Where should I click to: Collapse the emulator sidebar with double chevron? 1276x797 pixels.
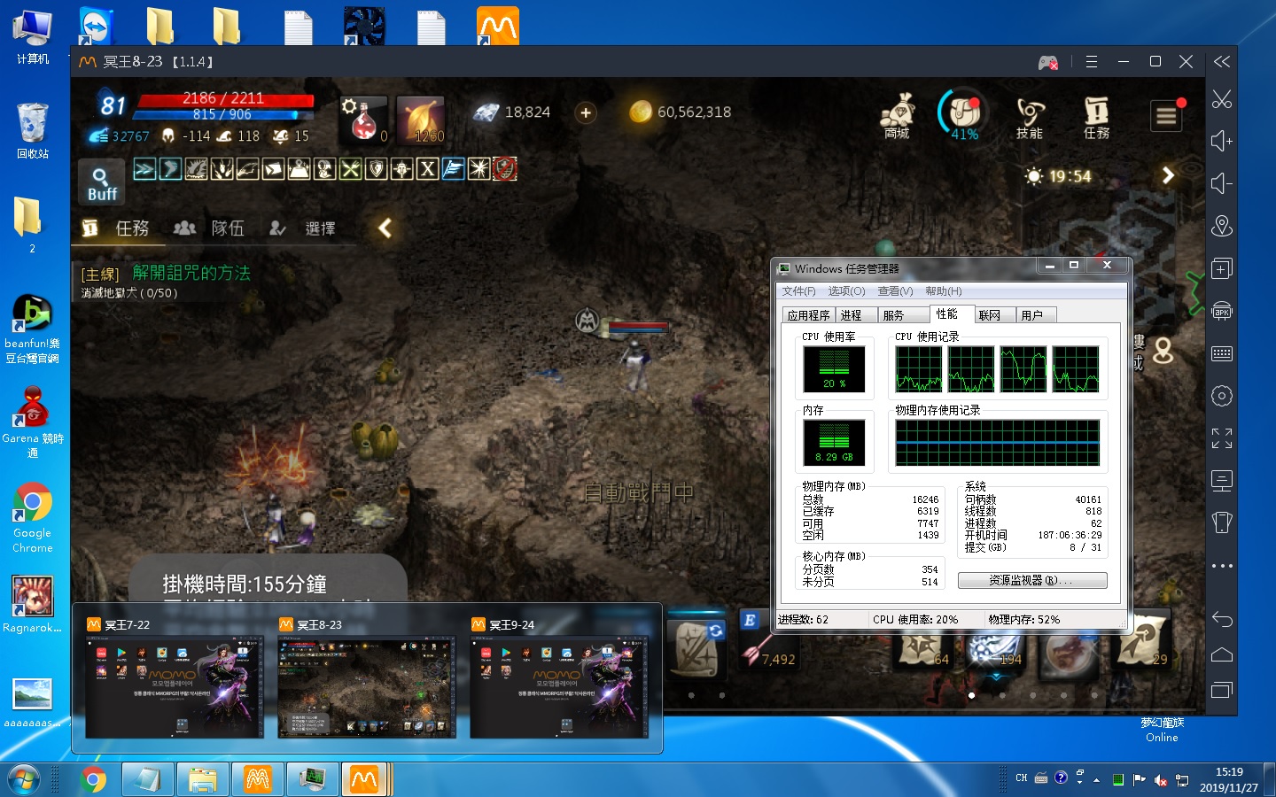[x=1222, y=62]
